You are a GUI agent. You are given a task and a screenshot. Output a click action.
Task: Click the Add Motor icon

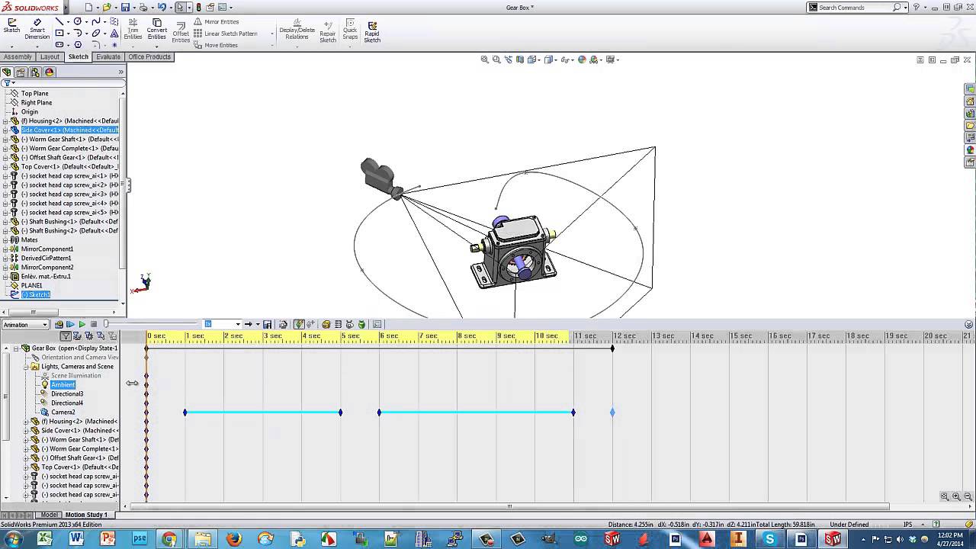(x=326, y=325)
